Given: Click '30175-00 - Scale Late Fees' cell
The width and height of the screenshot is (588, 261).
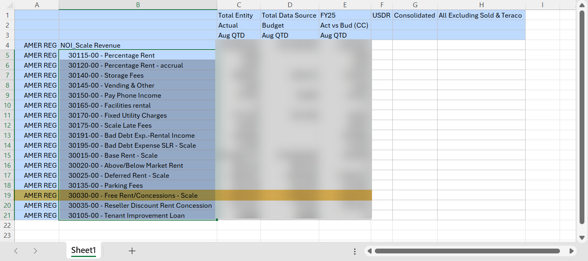Looking at the screenshot, I should point(138,125).
